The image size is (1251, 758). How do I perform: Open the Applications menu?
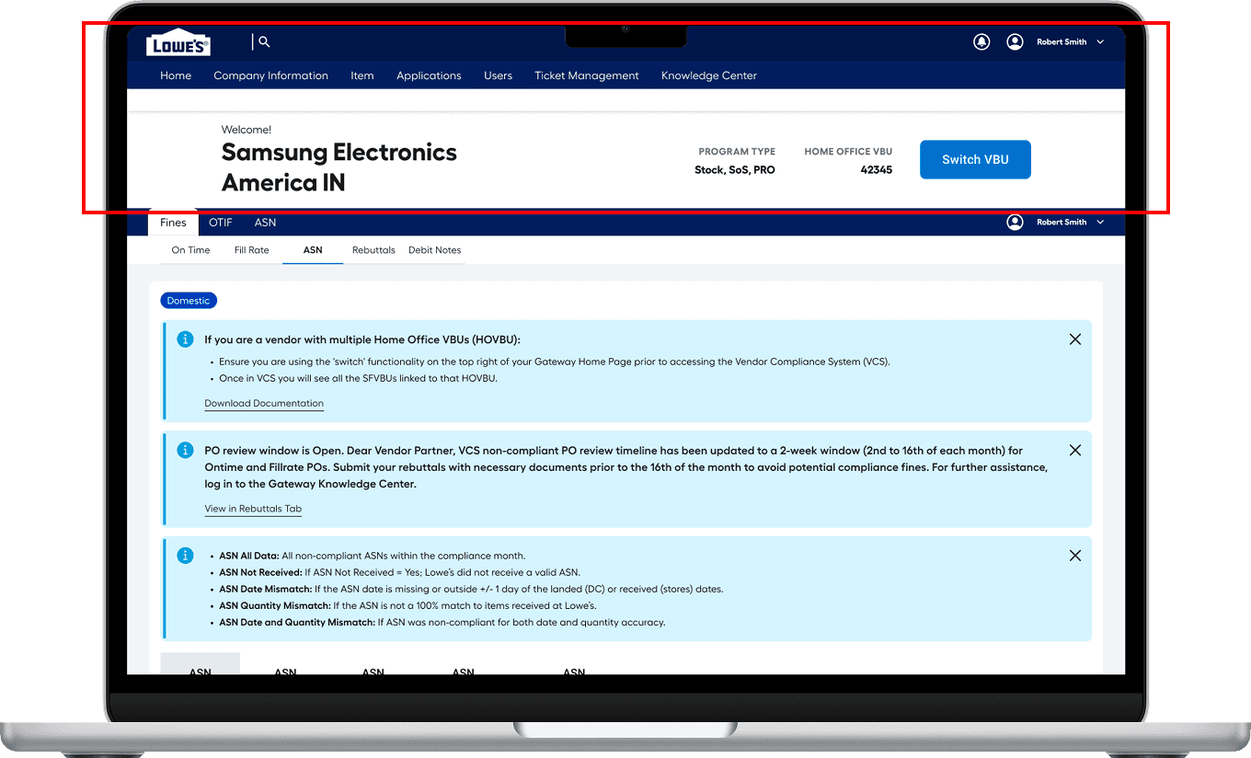pyautogui.click(x=429, y=75)
